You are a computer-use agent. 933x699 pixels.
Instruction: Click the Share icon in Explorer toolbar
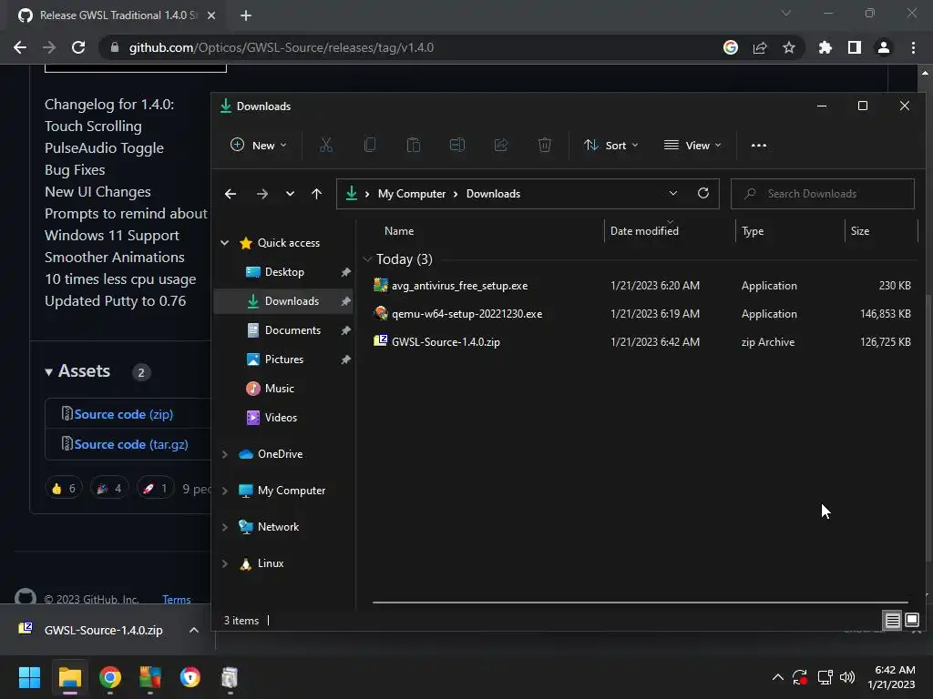click(x=501, y=145)
